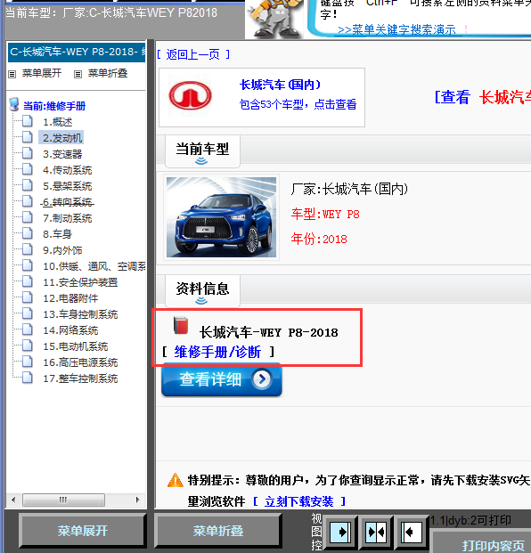Click bottom 菜单折叠 gray button
The image size is (531, 553).
coord(218,531)
